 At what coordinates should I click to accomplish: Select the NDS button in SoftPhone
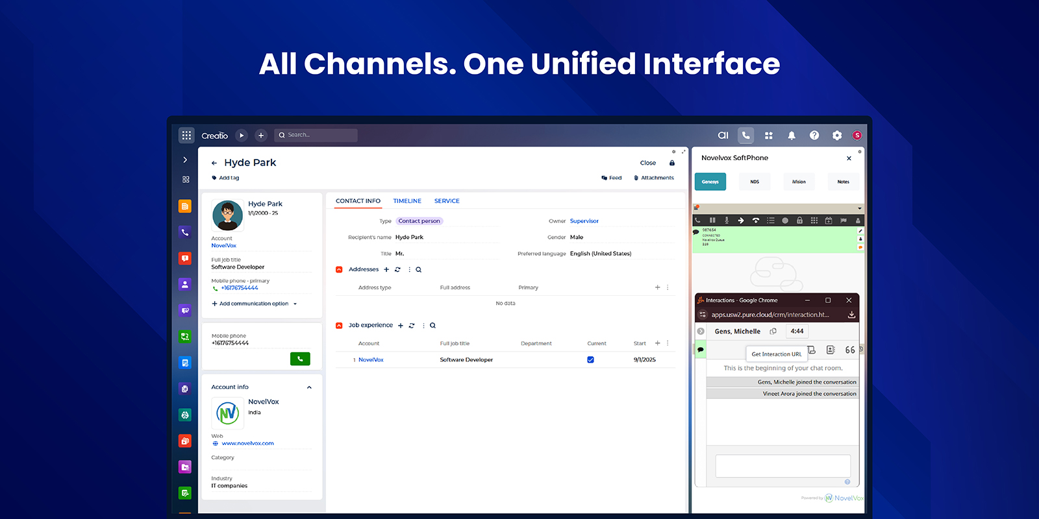755,182
